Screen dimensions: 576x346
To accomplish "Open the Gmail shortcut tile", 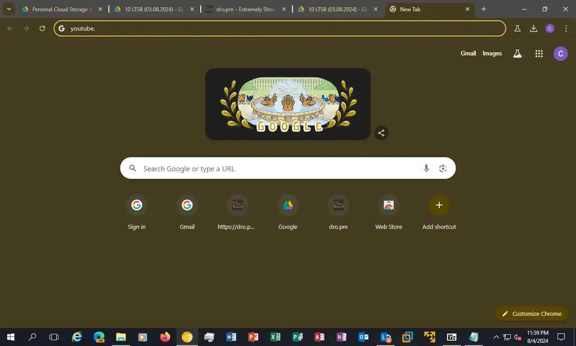I will point(187,213).
